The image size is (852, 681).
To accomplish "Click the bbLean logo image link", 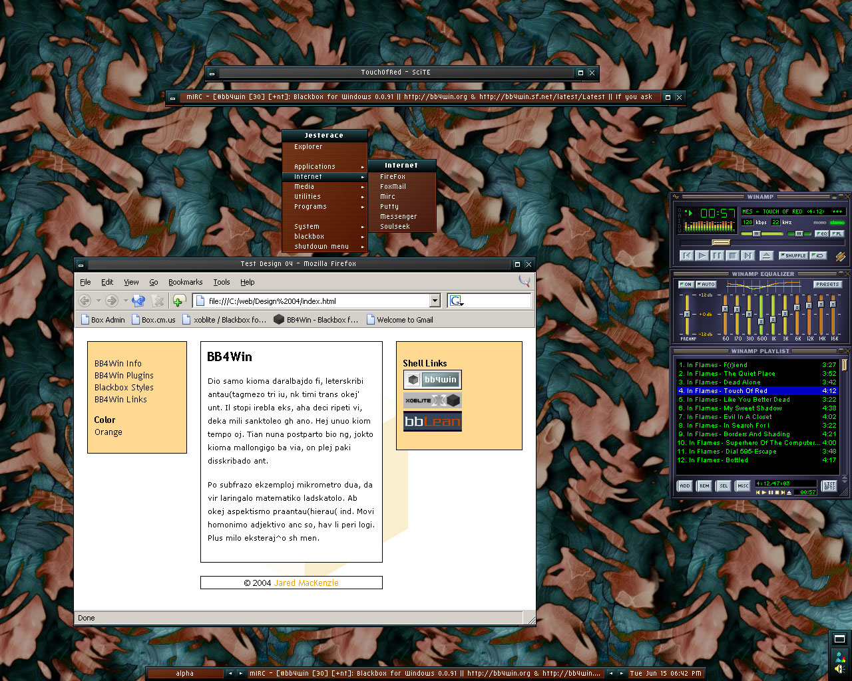I will [x=432, y=421].
